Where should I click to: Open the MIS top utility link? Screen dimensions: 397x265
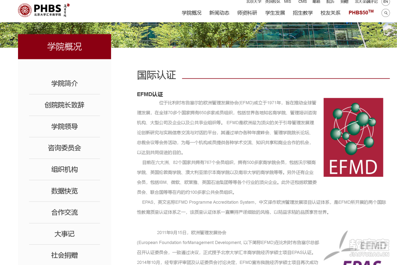click(287, 1)
